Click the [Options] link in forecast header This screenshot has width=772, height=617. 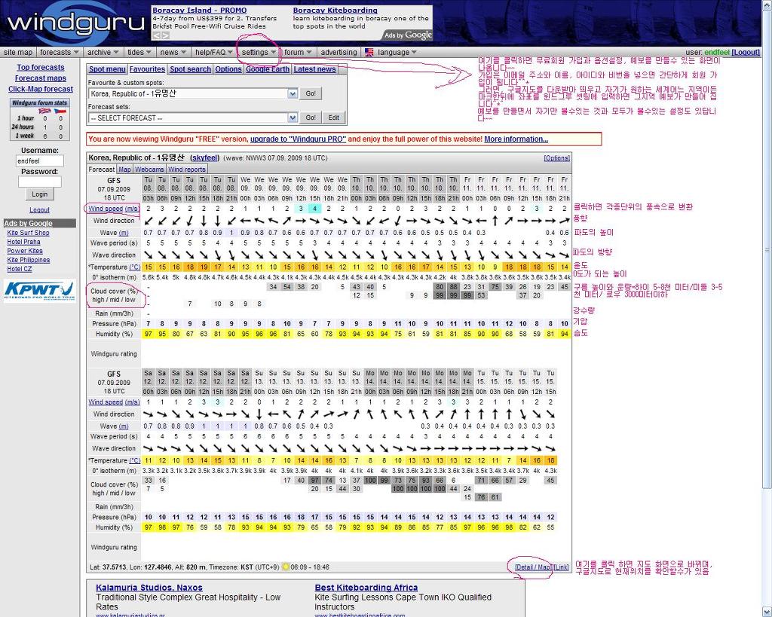point(556,158)
